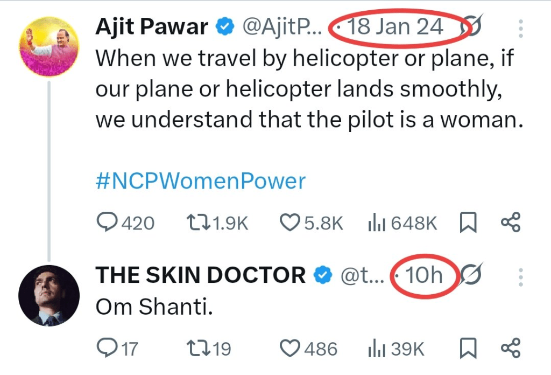Bookmark THE SKIN DOCTOR's reply
Screen dimensions: 551x375
468,349
